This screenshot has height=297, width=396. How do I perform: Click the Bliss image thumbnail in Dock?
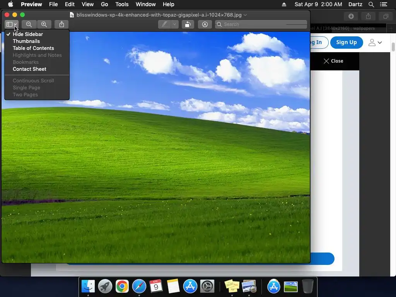[x=291, y=287]
